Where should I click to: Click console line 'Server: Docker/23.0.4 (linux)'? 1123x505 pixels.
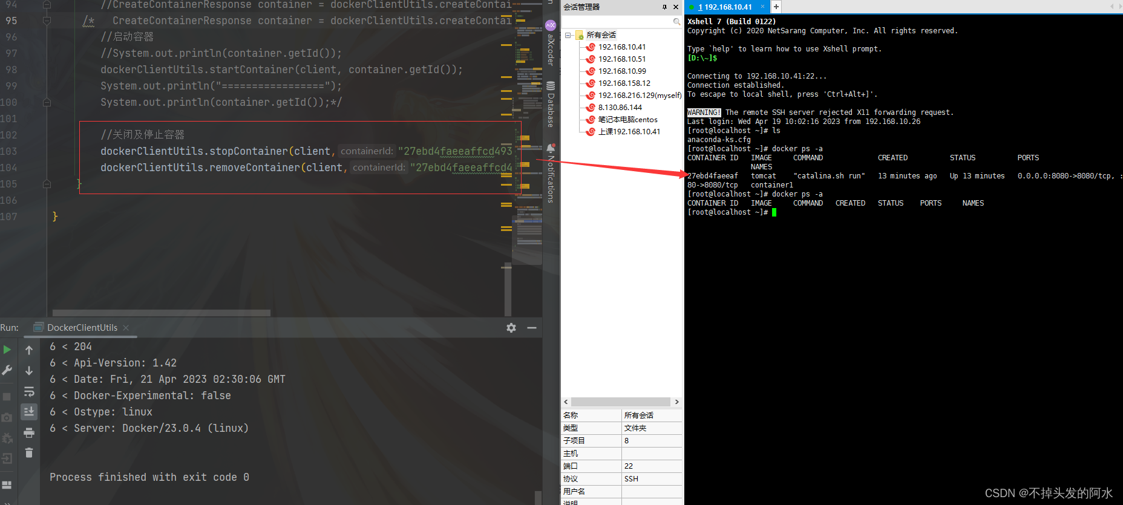pos(161,428)
